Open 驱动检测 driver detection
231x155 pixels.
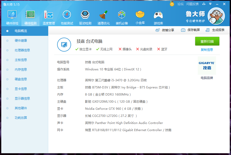(x=85, y=17)
